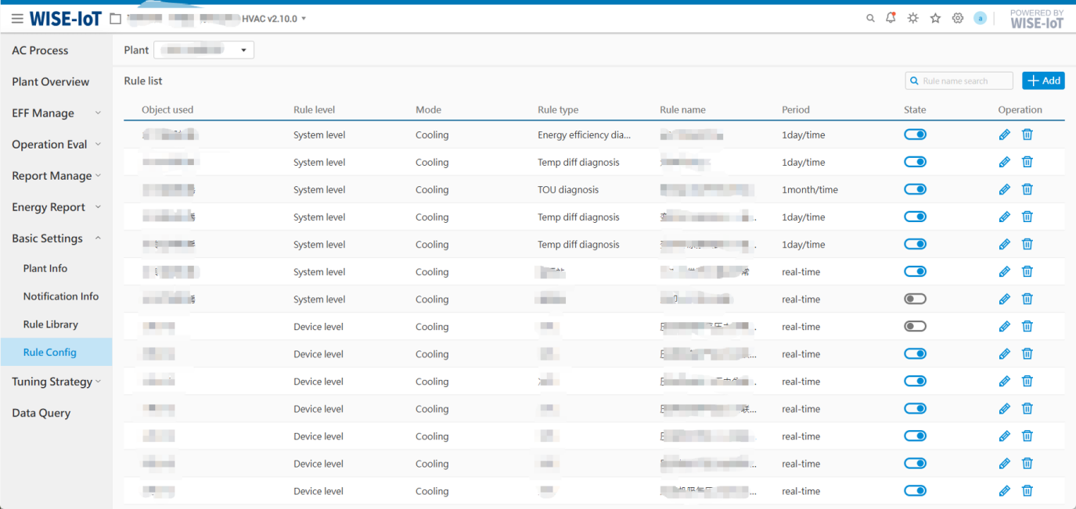The height and width of the screenshot is (509, 1076).
Task: Open the notification bell icon
Action: (891, 18)
